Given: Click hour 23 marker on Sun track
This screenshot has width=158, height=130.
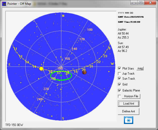Looking at the screenshot, I should point(106,56).
